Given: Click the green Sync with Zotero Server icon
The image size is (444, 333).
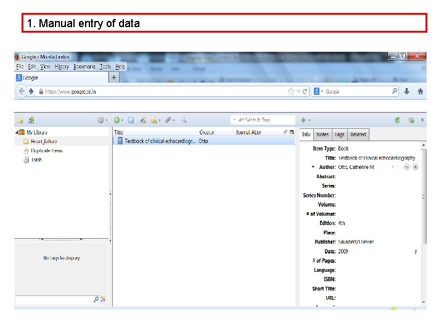Looking at the screenshot, I should click(398, 120).
